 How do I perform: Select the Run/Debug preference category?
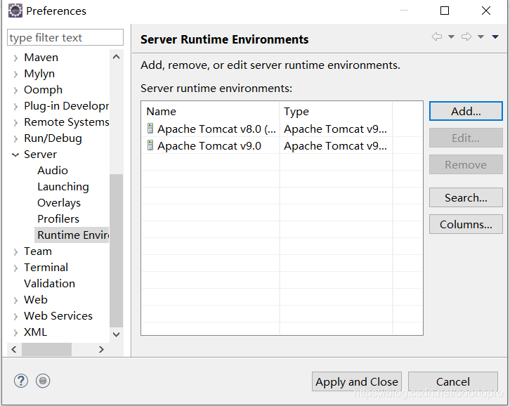(53, 138)
